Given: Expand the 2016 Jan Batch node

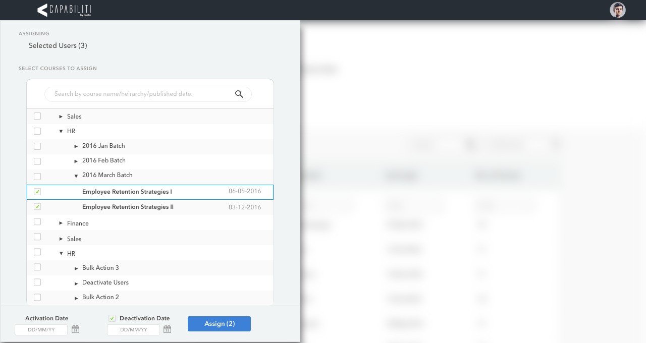Looking at the screenshot, I should (76, 146).
